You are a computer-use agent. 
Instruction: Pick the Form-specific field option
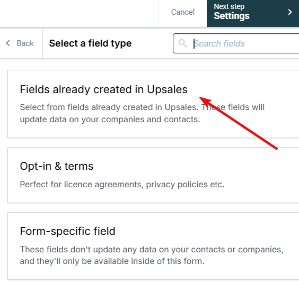153,246
